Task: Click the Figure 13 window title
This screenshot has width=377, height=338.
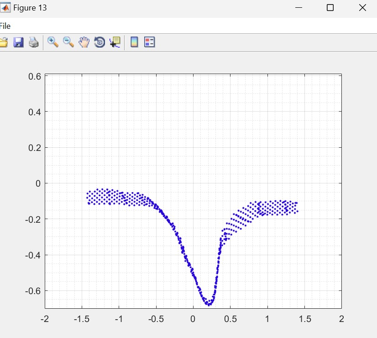Action: [x=30, y=8]
